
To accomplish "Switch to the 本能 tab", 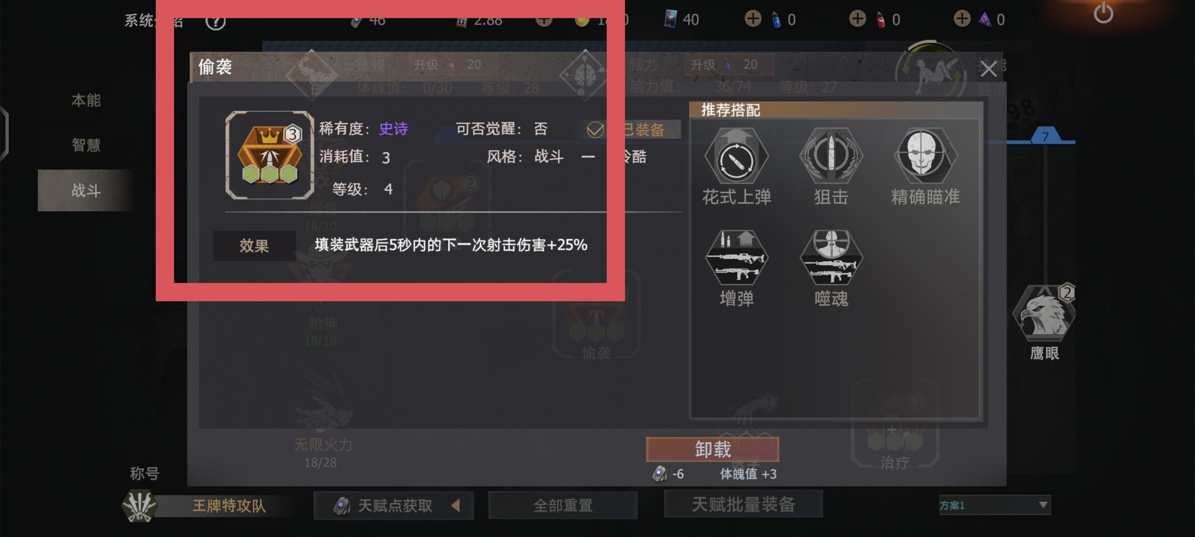I will point(86,100).
